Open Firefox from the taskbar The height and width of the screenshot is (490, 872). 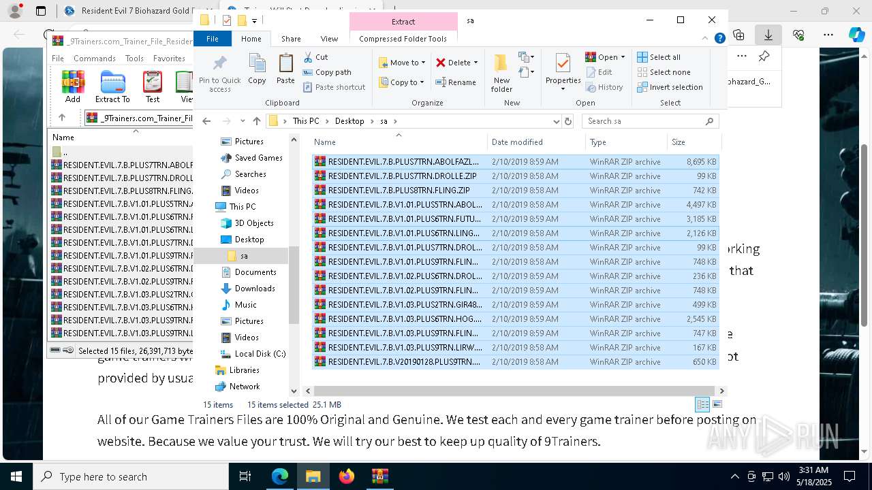tap(347, 476)
